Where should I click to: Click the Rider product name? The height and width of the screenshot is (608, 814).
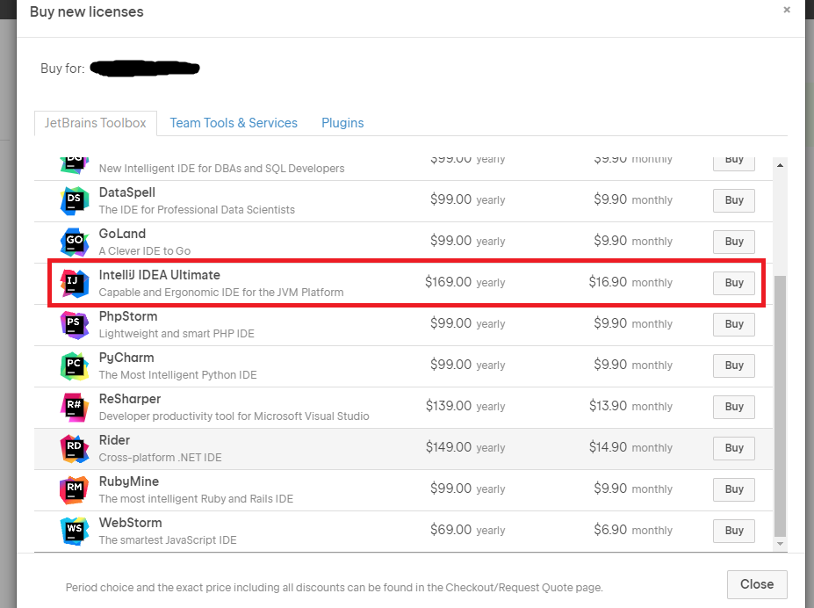pyautogui.click(x=114, y=440)
